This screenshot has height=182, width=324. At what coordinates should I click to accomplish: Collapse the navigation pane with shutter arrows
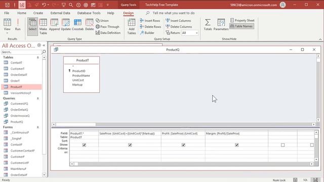pos(44,45)
